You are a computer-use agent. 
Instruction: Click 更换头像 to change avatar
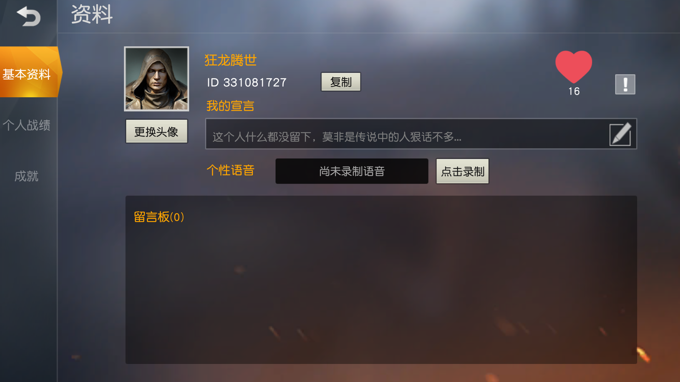pyautogui.click(x=157, y=132)
